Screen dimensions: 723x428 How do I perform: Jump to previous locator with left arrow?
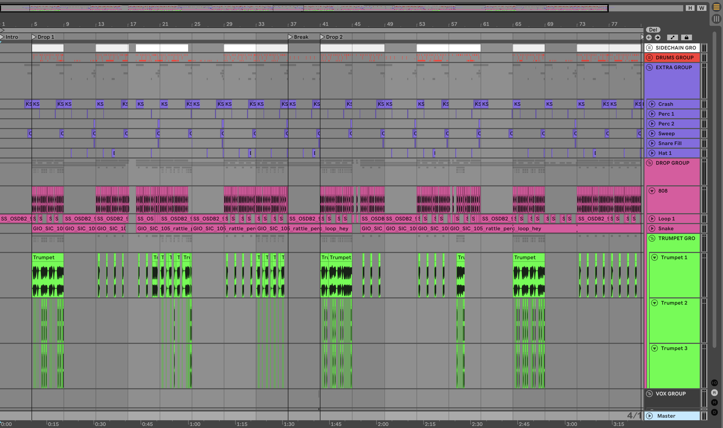click(649, 37)
